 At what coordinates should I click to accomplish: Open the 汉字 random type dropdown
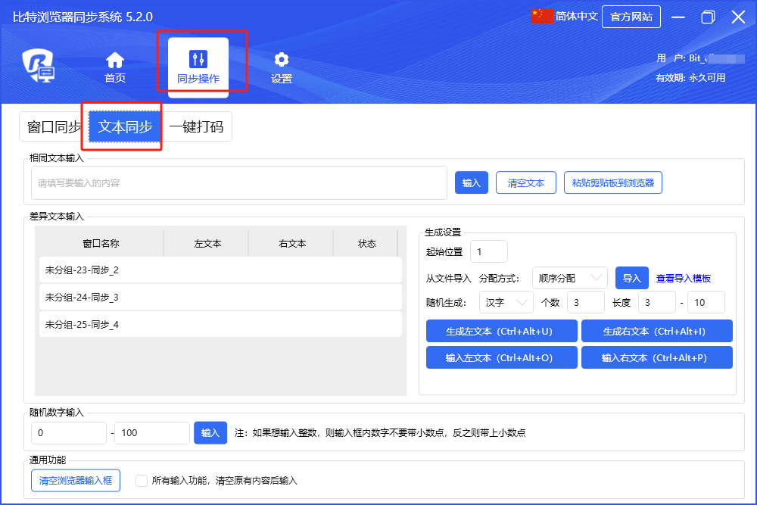click(x=506, y=302)
